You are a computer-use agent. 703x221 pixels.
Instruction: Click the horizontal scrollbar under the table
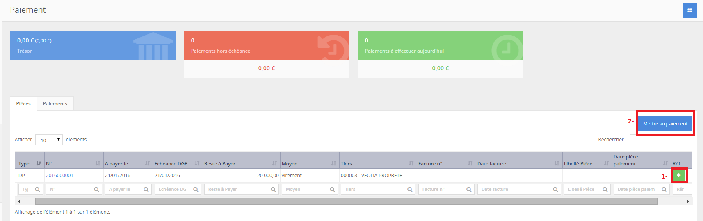(346, 201)
